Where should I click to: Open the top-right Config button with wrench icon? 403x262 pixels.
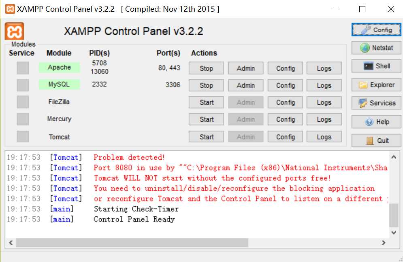click(x=376, y=30)
